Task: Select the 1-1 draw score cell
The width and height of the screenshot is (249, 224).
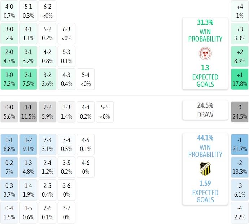Action: (29, 112)
